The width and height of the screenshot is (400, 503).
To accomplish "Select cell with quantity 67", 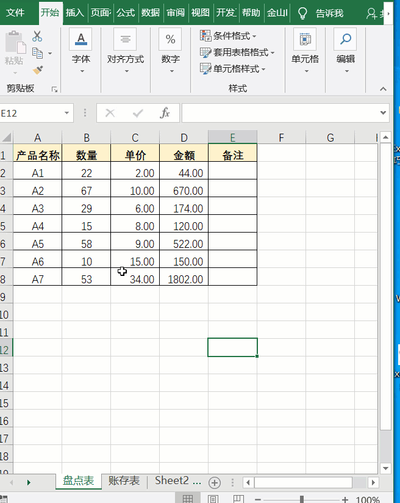I will point(86,188).
